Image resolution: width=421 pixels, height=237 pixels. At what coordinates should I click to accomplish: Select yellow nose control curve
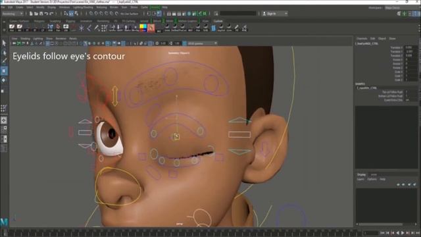pyautogui.click(x=118, y=186)
